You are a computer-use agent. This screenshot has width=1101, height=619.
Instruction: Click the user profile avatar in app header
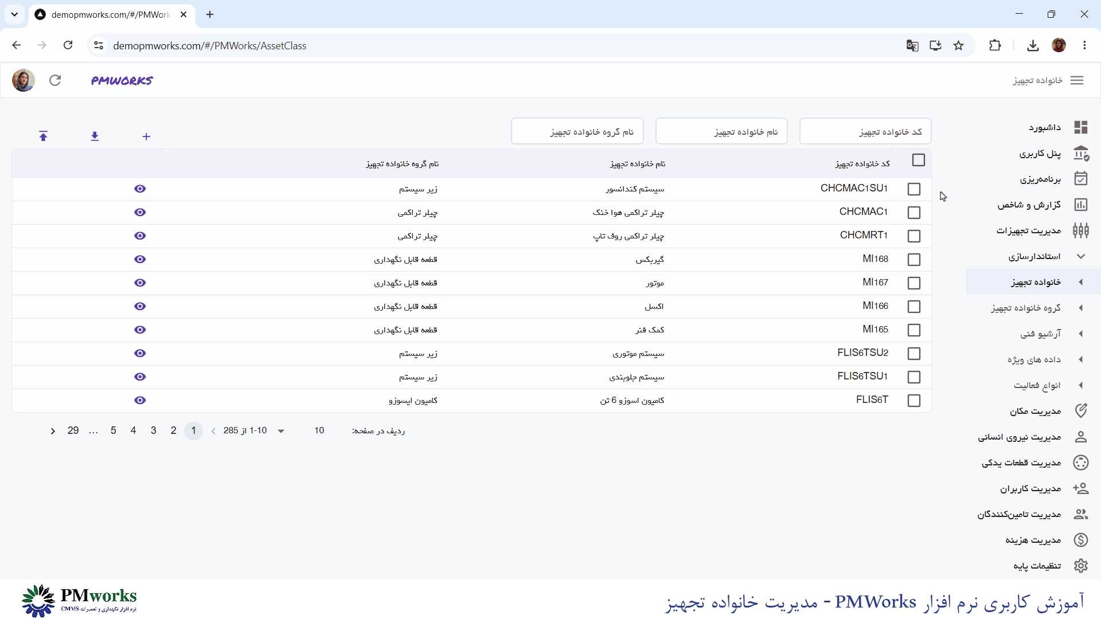(x=24, y=80)
